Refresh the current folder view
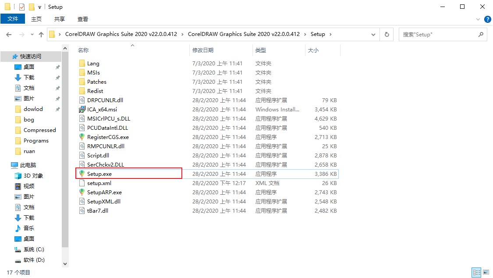This screenshot has width=493, height=278. tap(387, 34)
